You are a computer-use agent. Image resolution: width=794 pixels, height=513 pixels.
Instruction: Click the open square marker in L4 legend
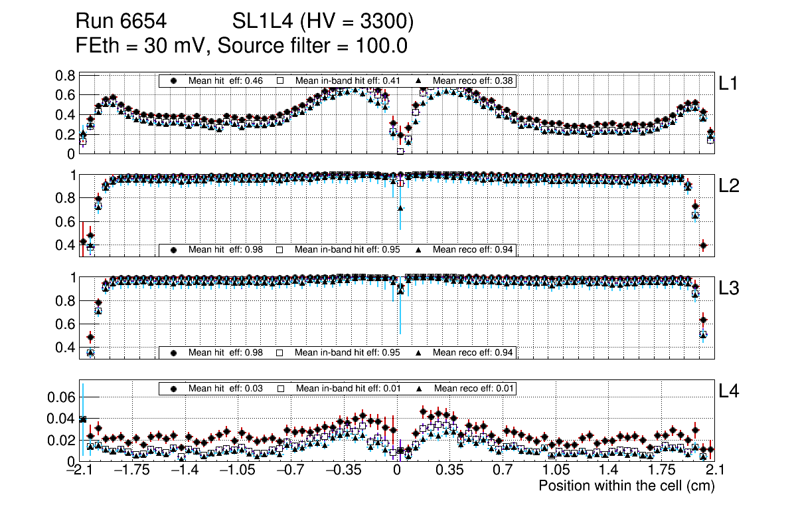tap(280, 388)
